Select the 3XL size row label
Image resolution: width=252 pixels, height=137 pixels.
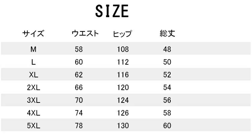(33, 100)
